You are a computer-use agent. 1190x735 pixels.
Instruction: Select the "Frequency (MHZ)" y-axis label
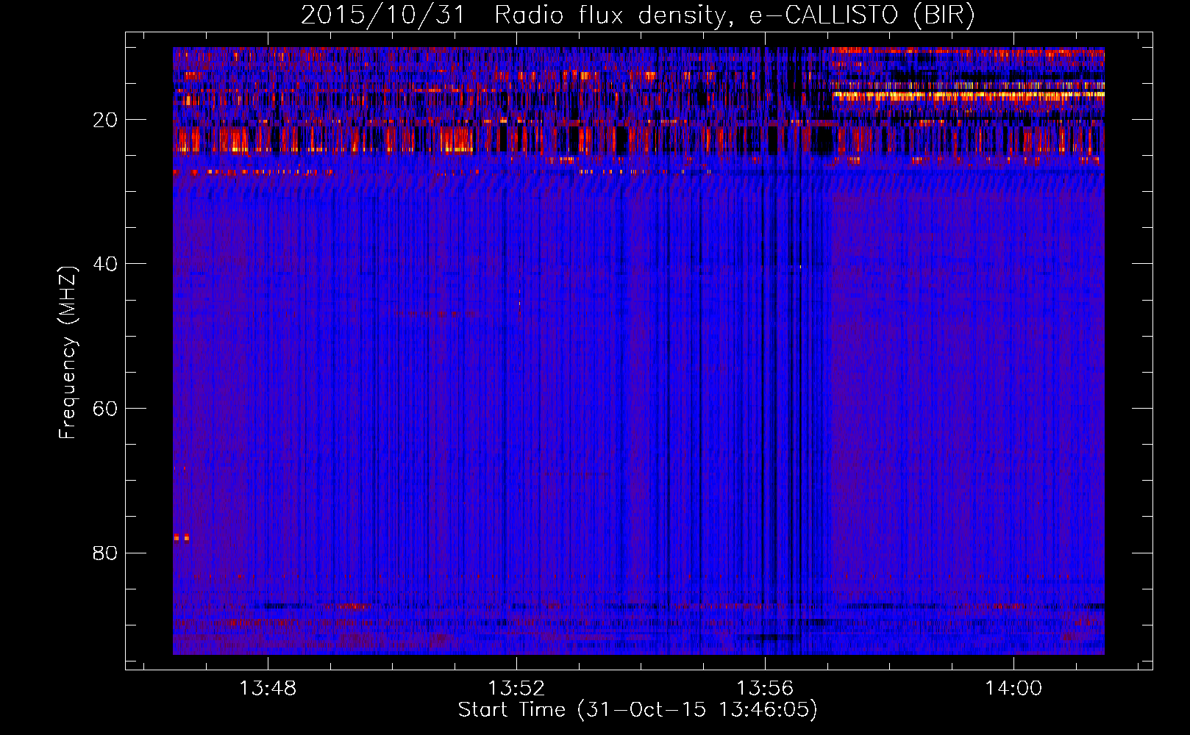(x=67, y=353)
